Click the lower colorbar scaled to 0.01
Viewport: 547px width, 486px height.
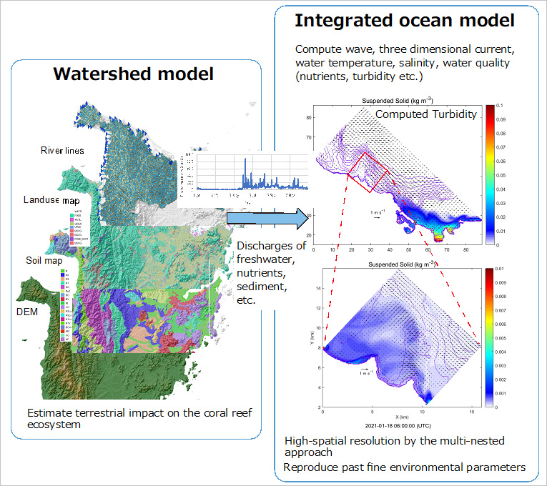pos(490,337)
